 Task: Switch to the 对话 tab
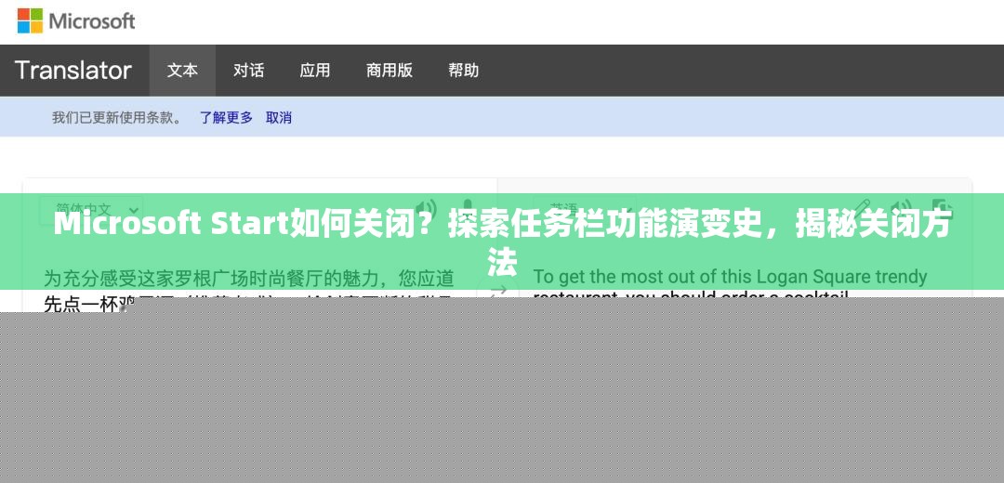[x=248, y=71]
